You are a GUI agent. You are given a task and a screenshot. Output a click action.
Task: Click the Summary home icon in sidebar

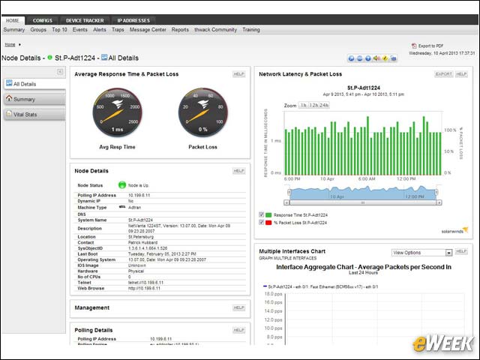(9, 98)
